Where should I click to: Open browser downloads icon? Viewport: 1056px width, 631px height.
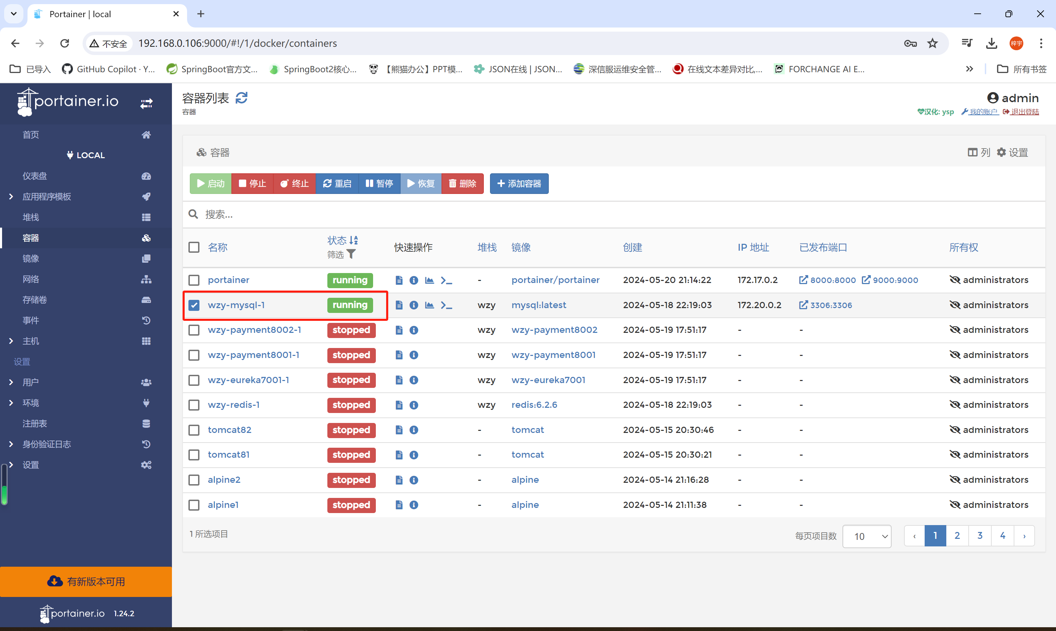991,43
